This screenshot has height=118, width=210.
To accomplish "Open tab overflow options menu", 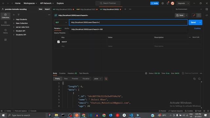I will pos(130,9).
